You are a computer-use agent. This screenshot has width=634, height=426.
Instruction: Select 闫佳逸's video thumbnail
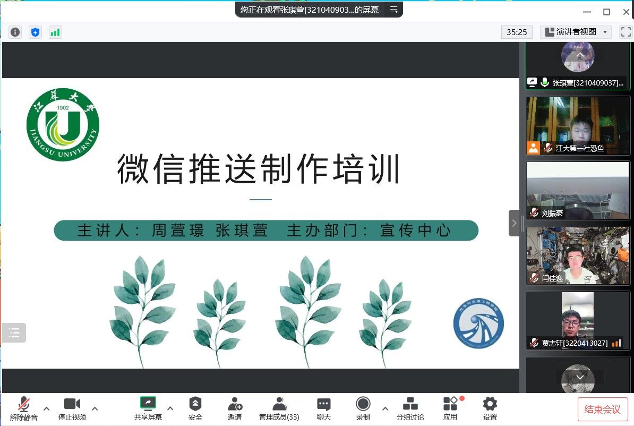click(x=577, y=255)
